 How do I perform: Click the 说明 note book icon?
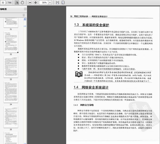tap(79, 74)
